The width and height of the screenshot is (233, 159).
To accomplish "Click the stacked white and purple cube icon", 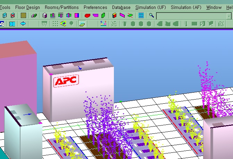I will tap(44, 16).
